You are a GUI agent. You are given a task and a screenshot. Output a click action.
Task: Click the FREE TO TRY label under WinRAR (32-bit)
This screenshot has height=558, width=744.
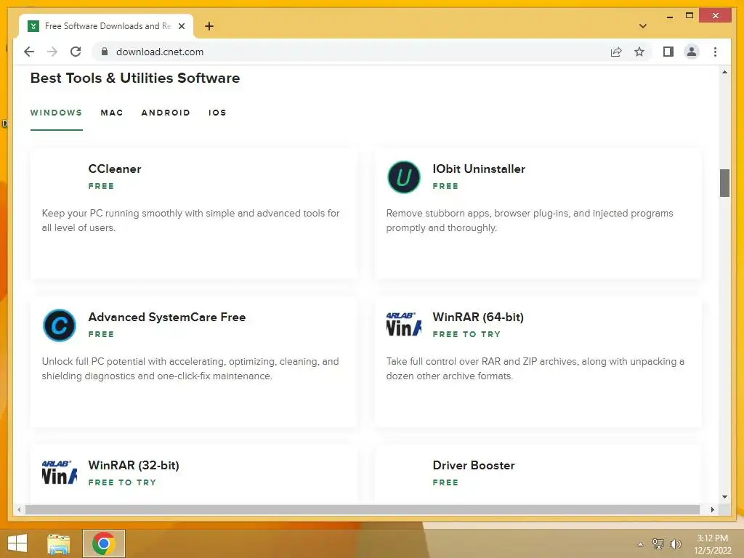coord(122,482)
